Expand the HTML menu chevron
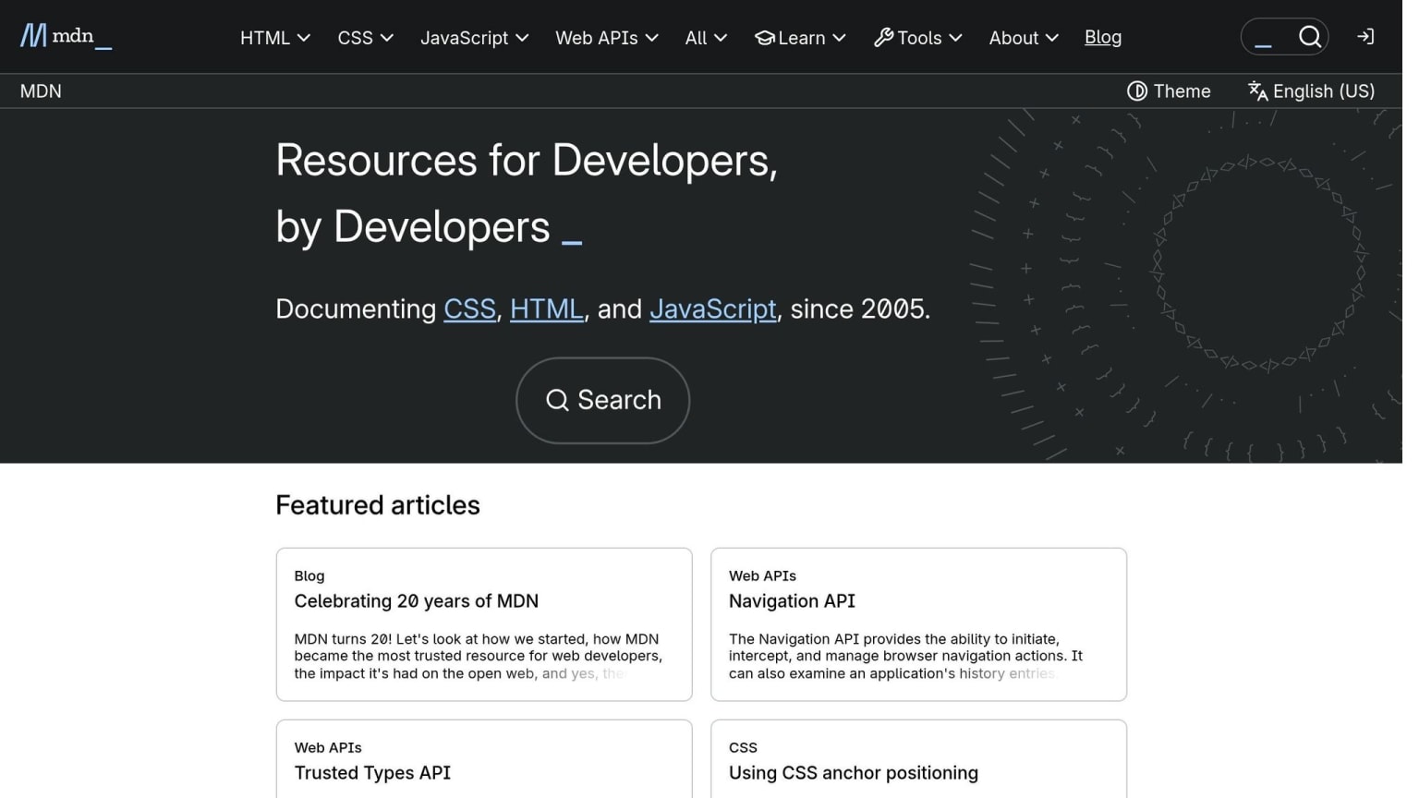1419x798 pixels. tap(304, 38)
